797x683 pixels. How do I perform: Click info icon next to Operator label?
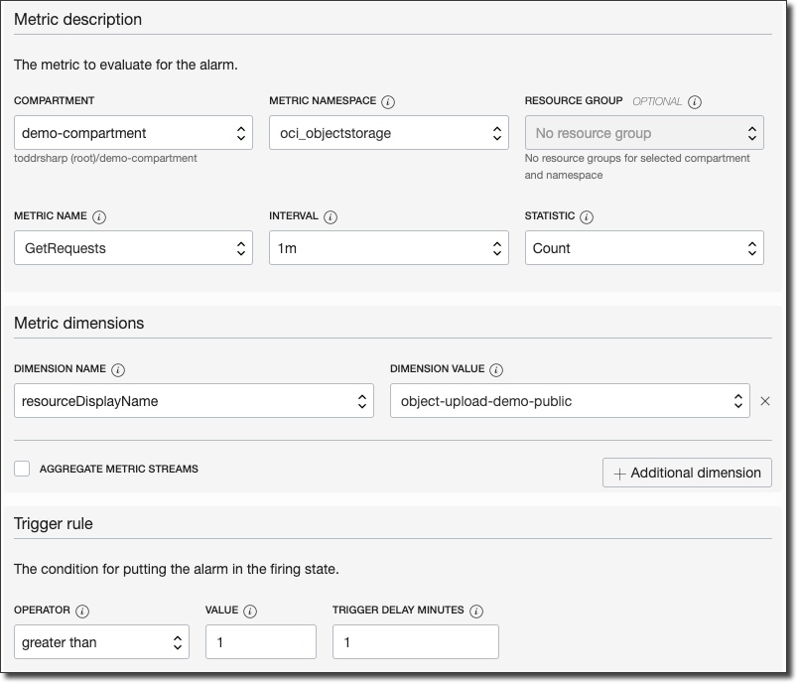pos(82,611)
